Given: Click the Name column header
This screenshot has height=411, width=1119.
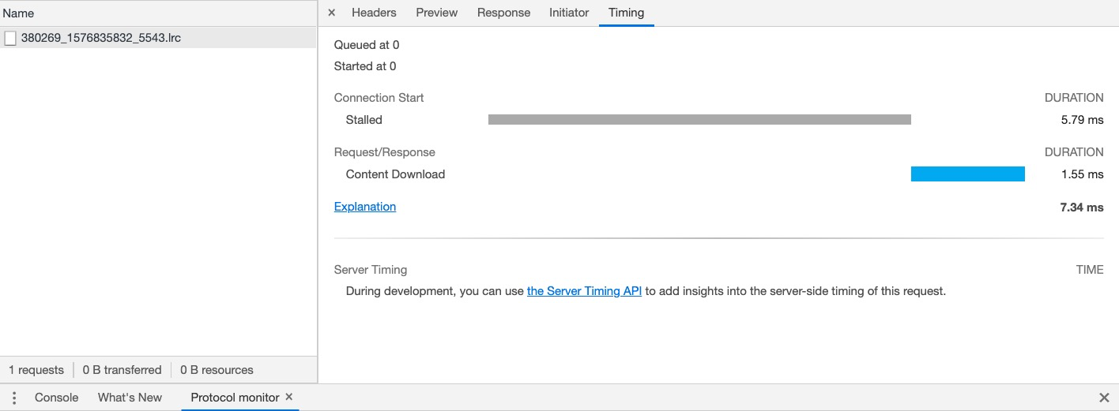Looking at the screenshot, I should [18, 13].
